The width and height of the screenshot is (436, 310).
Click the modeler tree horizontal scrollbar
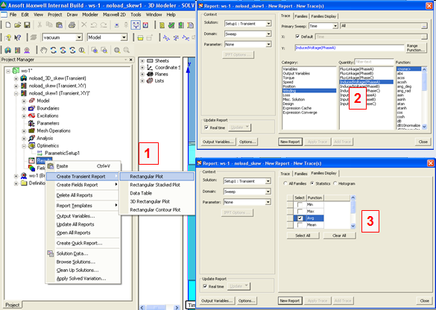(159, 308)
